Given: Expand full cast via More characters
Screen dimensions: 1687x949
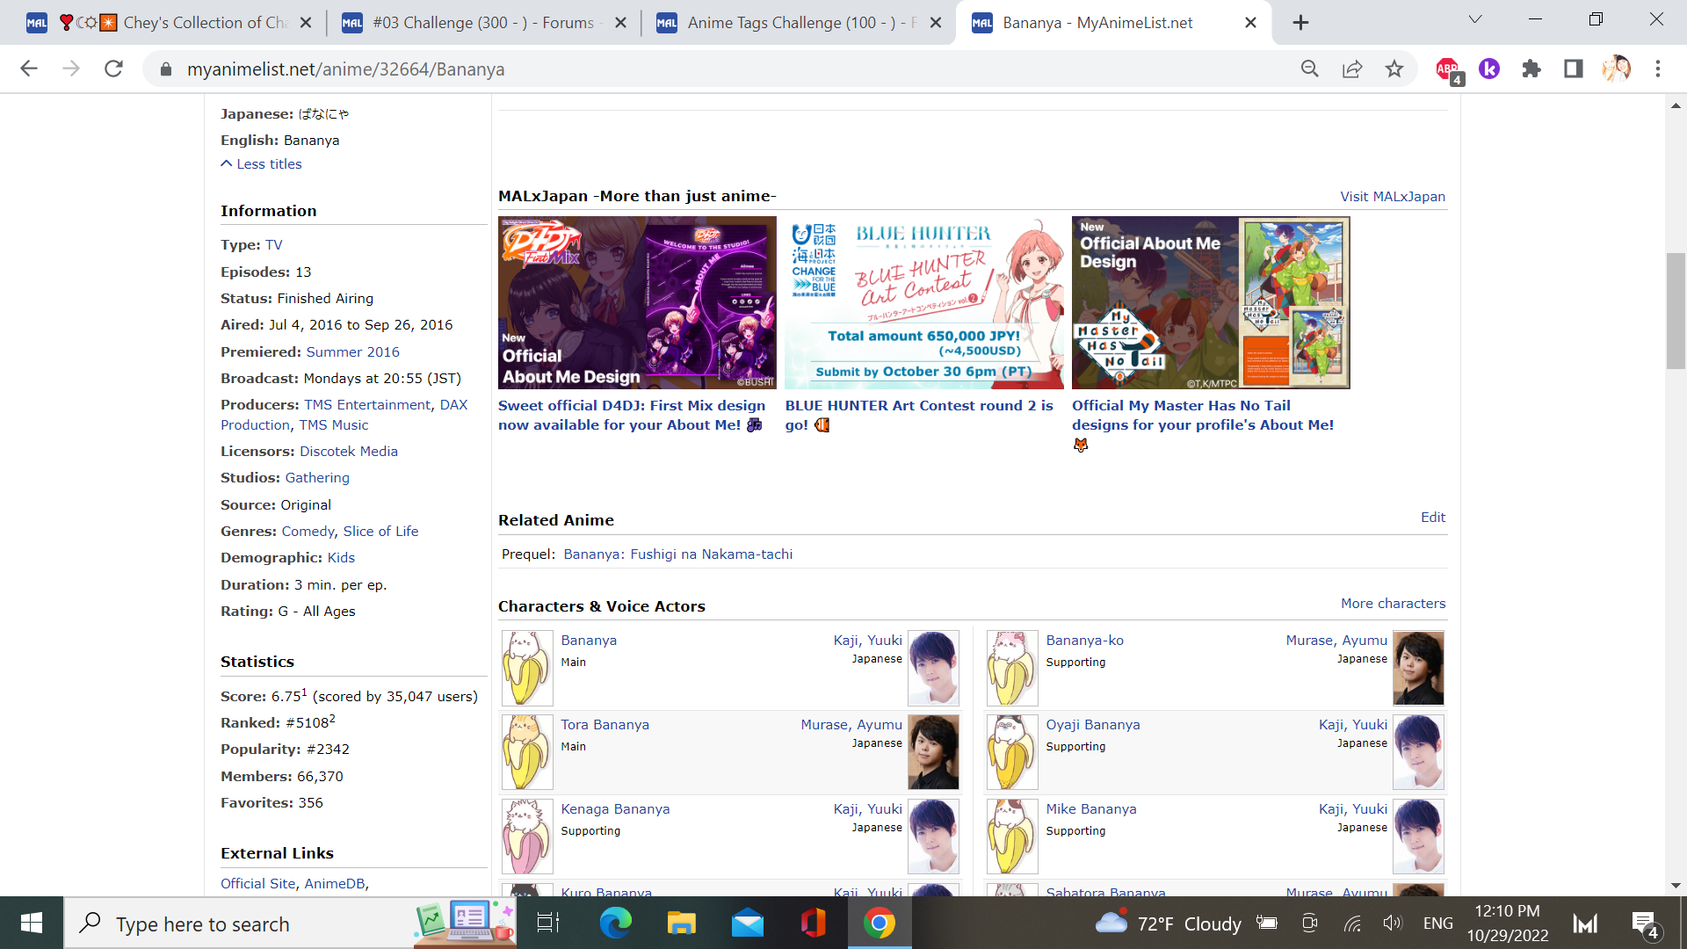Looking at the screenshot, I should pyautogui.click(x=1393, y=604).
